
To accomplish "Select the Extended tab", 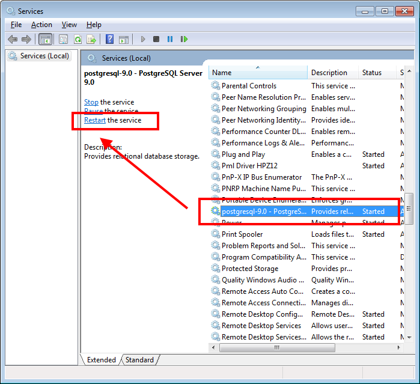I will click(x=102, y=360).
